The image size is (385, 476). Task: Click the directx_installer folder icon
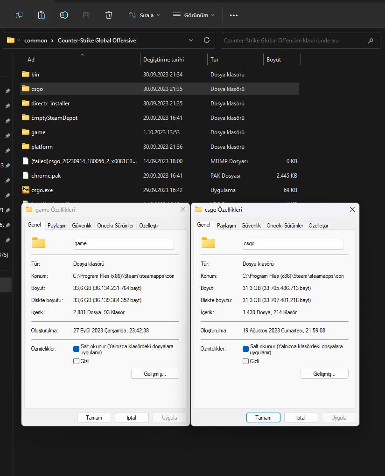click(x=26, y=103)
